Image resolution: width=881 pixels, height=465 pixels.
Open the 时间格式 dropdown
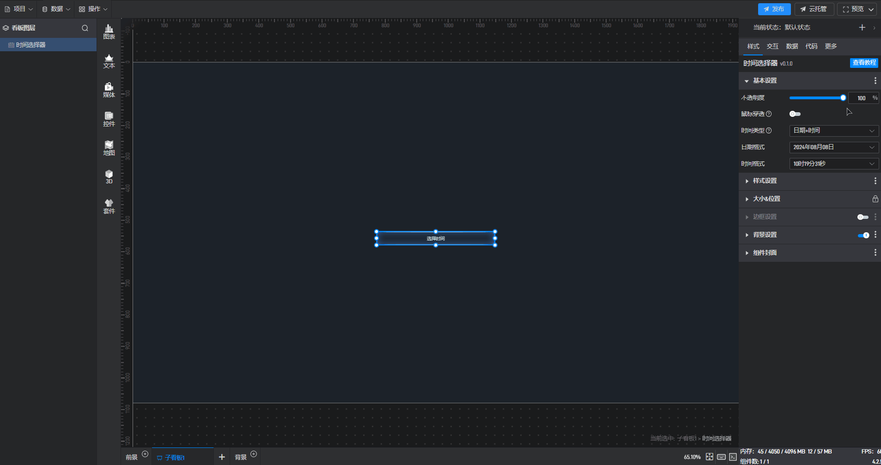[x=834, y=164]
